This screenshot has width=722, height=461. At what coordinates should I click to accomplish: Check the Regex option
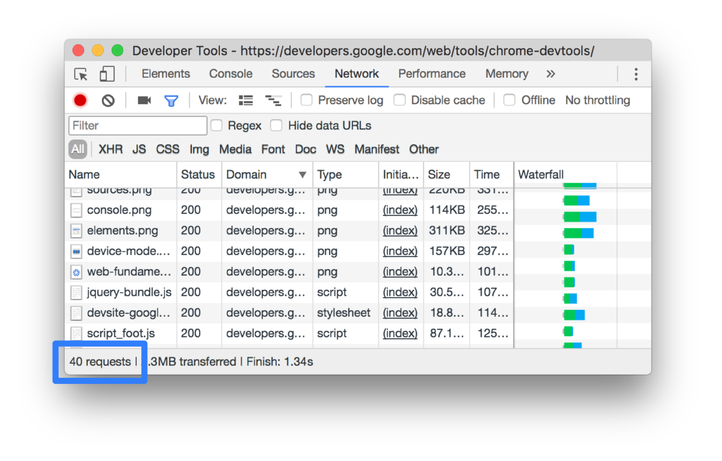pyautogui.click(x=216, y=125)
